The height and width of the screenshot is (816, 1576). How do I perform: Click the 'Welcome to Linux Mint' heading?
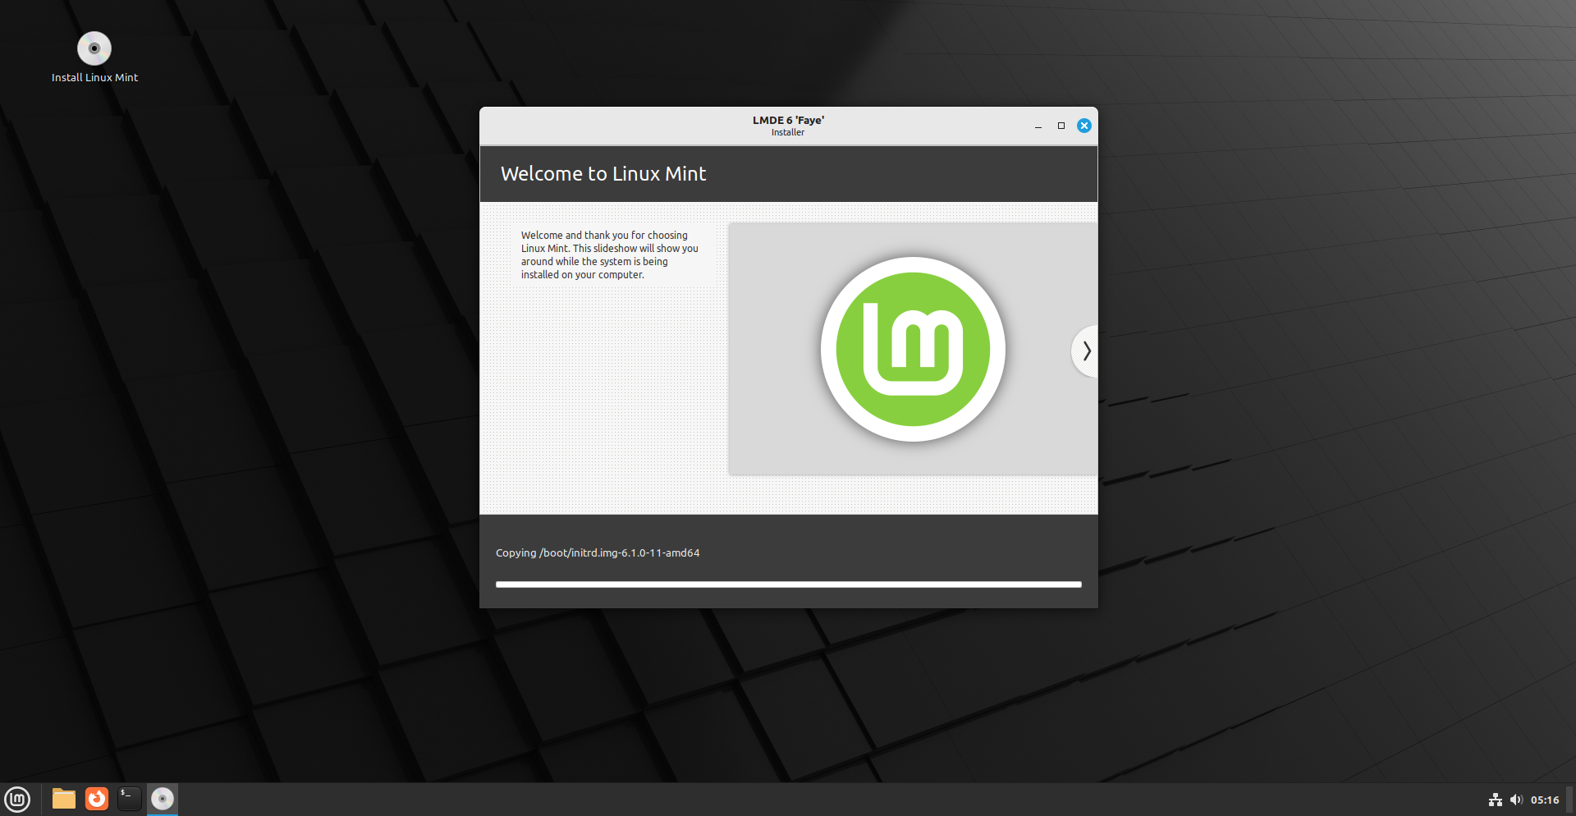pos(603,174)
